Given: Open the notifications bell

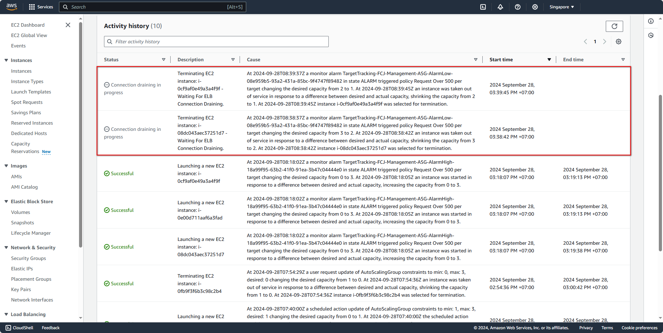Looking at the screenshot, I should 500,7.
